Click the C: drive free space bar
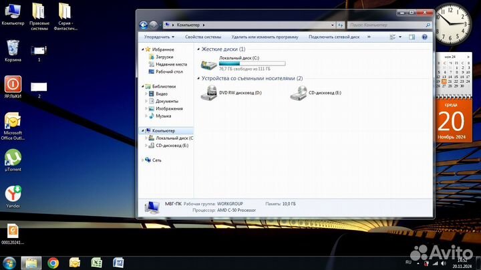481x270 pixels. click(252, 63)
